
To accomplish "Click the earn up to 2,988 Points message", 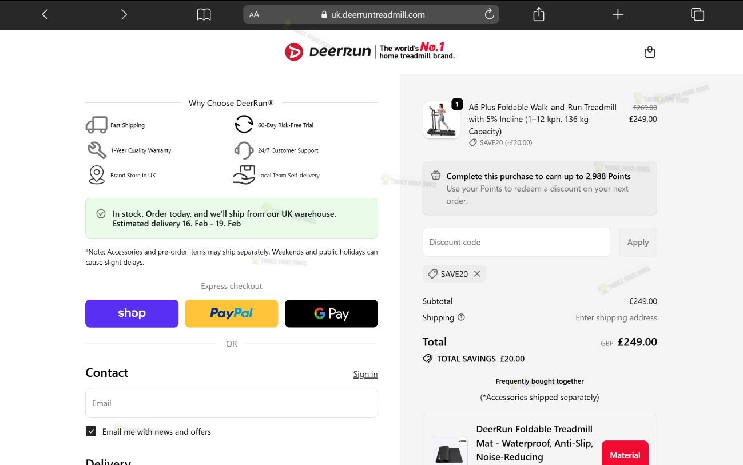I will 539,176.
